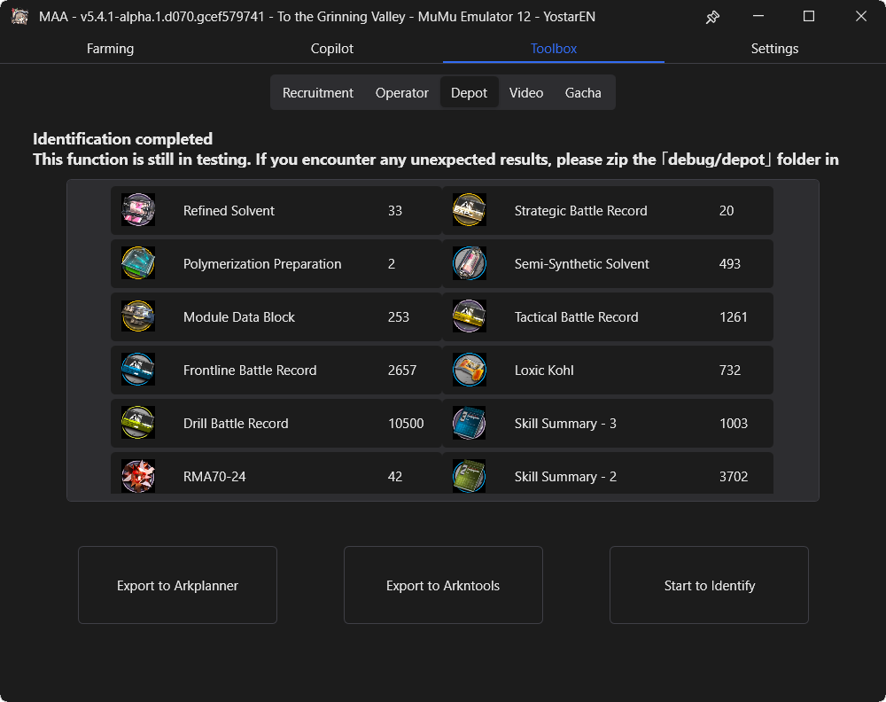Click the Semi-Synthetic Solvent count 493
Image resolution: width=886 pixels, height=702 pixels.
tap(729, 264)
